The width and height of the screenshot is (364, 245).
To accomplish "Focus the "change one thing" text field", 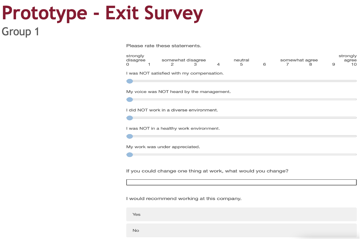I will coord(241,182).
